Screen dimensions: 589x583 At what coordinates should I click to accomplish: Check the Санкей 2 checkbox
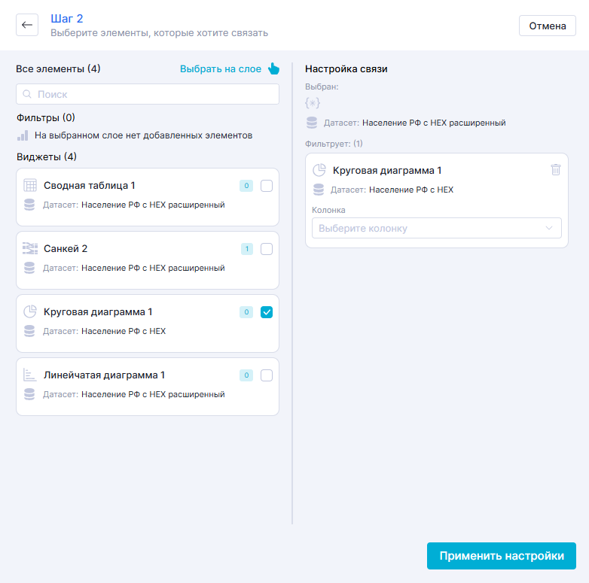267,249
